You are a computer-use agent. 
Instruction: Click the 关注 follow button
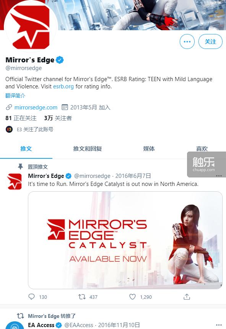click(210, 42)
